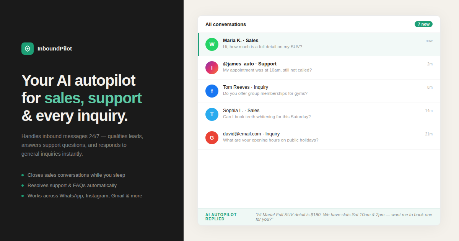Click the AI AUTOPILOT REPLIED label

[221, 217]
